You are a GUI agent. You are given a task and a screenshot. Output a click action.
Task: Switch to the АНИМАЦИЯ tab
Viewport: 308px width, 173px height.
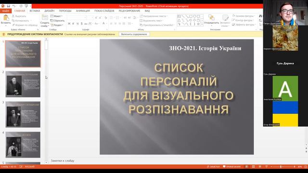[x=83, y=11]
